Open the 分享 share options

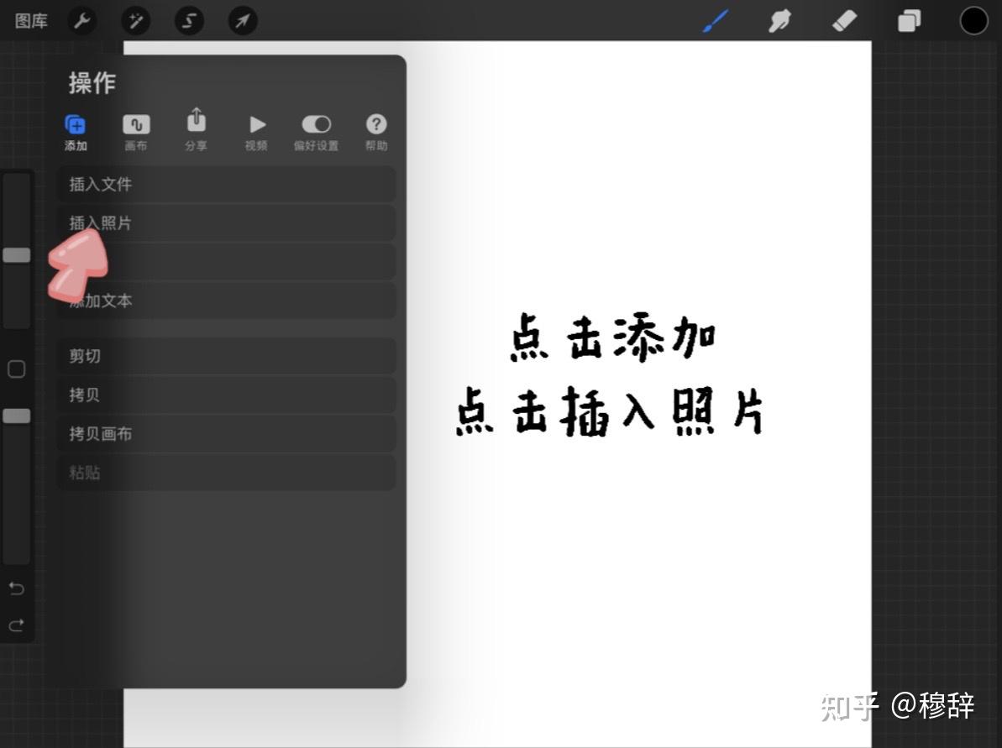[196, 130]
